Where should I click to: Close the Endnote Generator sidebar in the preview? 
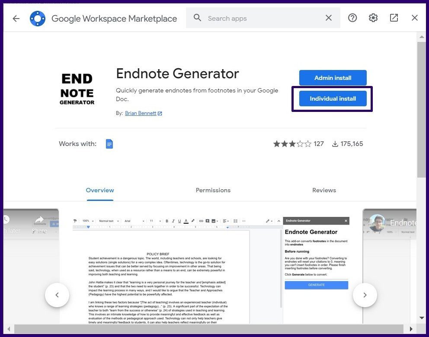point(346,221)
